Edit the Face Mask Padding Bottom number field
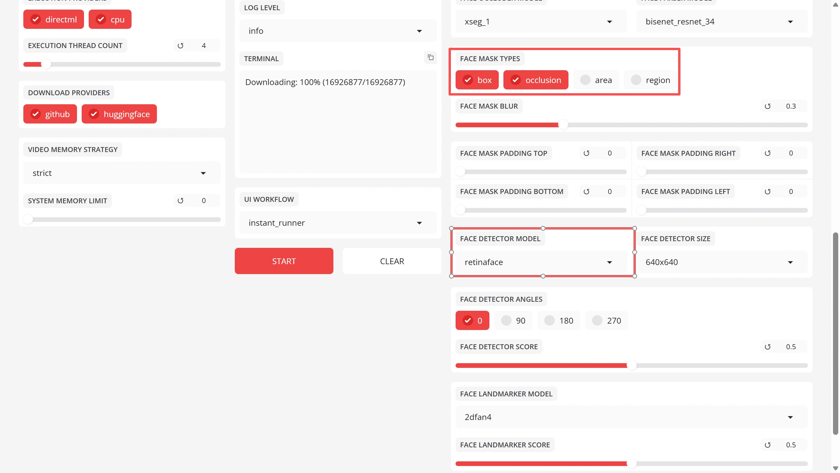 point(610,191)
